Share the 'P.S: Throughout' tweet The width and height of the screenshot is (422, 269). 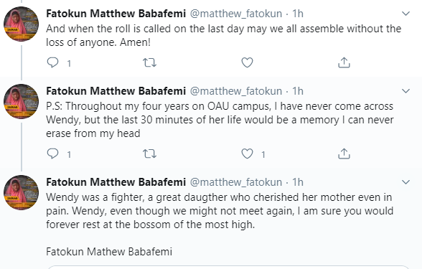point(344,154)
